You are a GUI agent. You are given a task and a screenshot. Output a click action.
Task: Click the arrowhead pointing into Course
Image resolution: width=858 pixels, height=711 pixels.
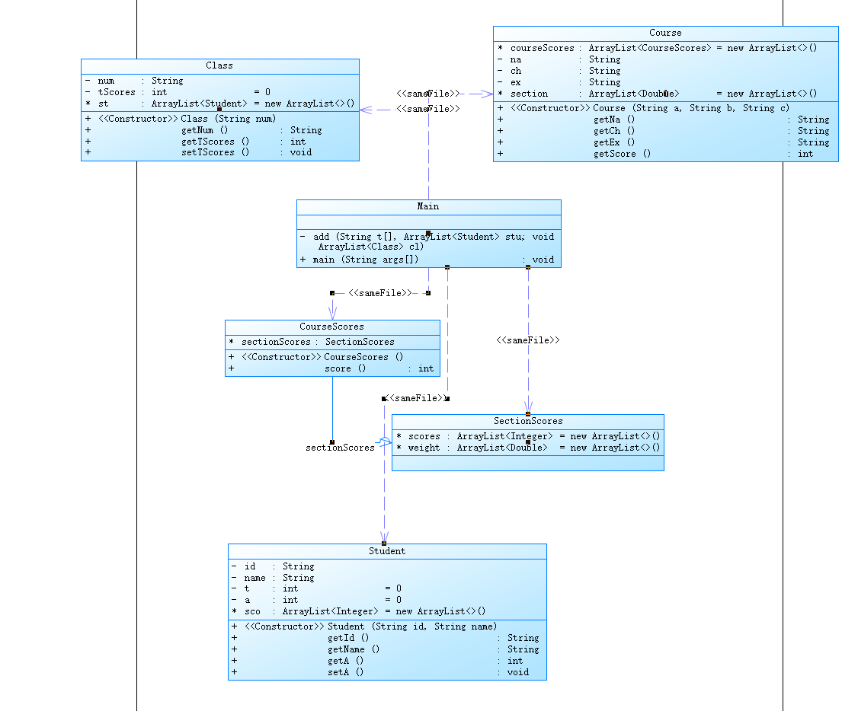487,94
